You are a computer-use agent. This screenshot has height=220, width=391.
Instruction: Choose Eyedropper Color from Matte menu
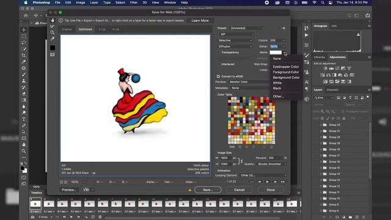click(x=287, y=67)
